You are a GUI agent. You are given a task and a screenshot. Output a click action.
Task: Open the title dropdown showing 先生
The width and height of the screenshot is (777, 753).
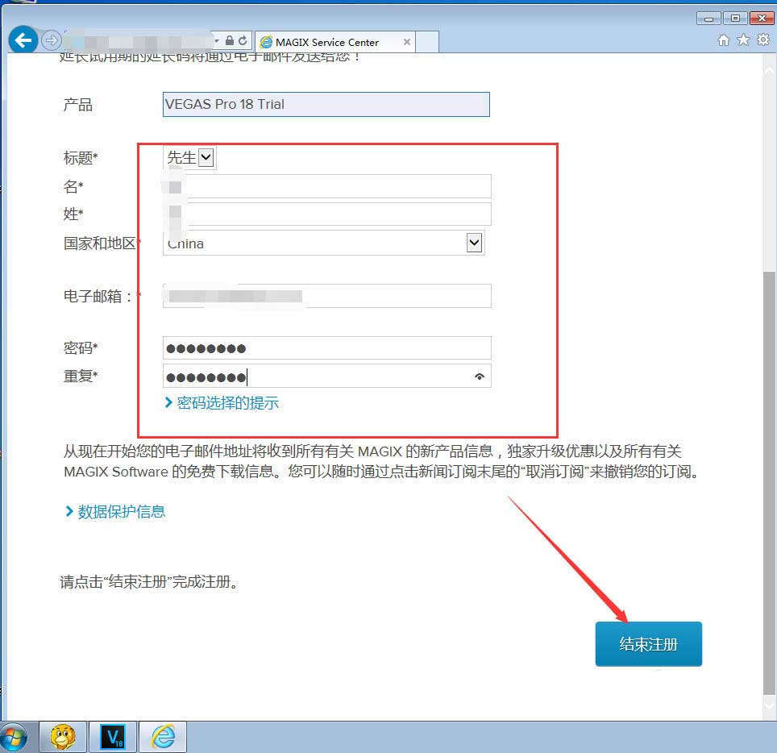[189, 158]
